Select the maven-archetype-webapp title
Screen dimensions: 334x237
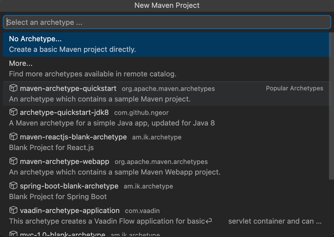coord(65,161)
